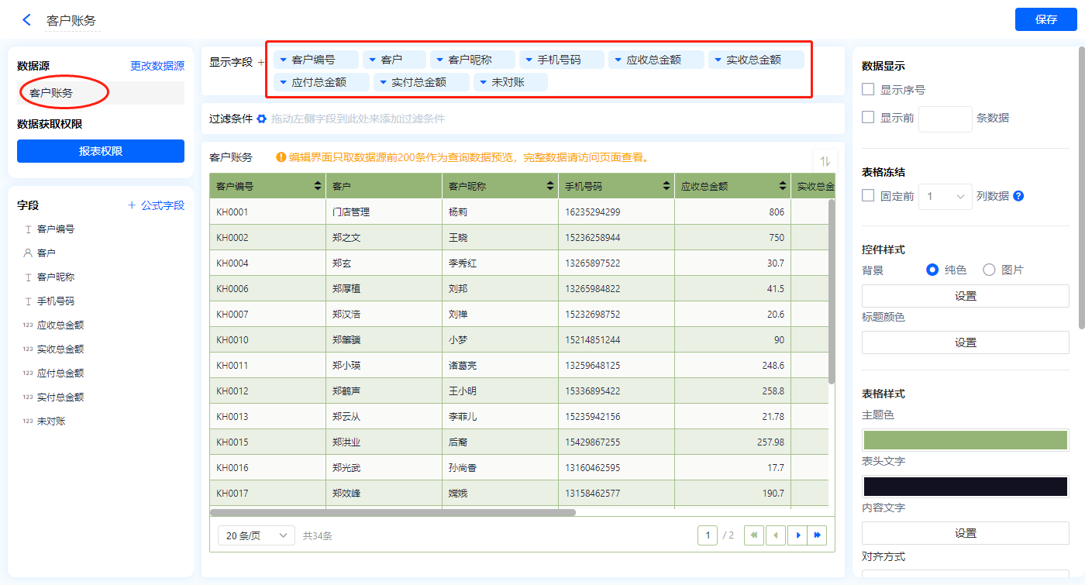Select the 未对账 field in field list
This screenshot has height=585, width=1085.
50,421
